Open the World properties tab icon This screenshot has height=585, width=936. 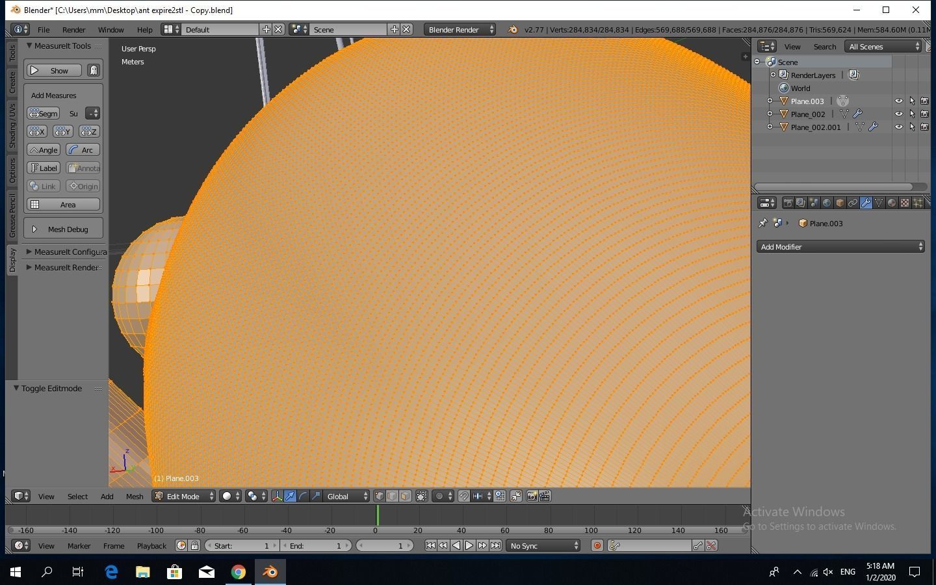(827, 203)
